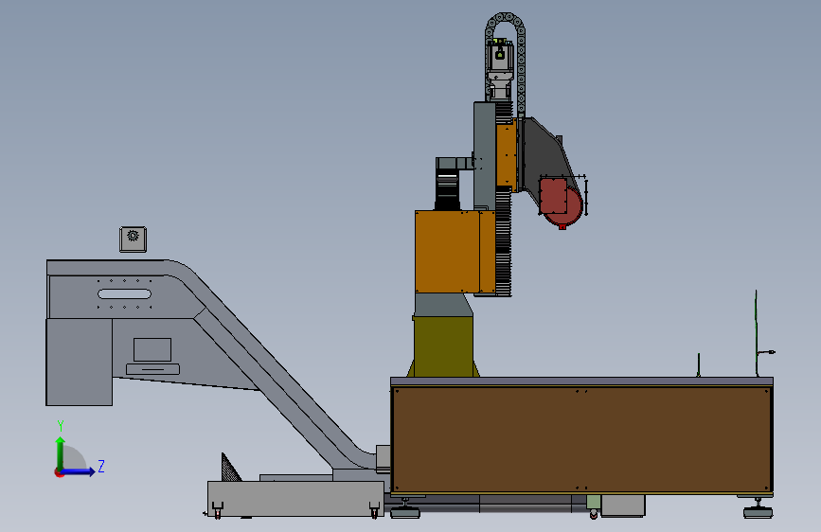Screen dimensions: 821x532
Task: Click the blue Z axis arrow of the triad
Action: (x=79, y=471)
